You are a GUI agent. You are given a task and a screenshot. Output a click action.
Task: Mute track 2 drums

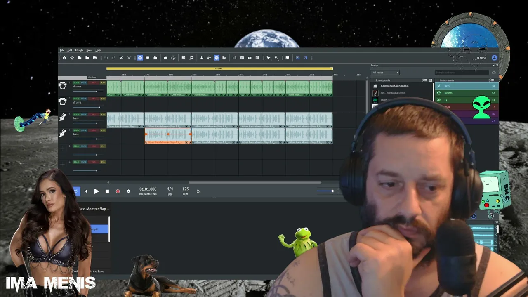[84, 99]
